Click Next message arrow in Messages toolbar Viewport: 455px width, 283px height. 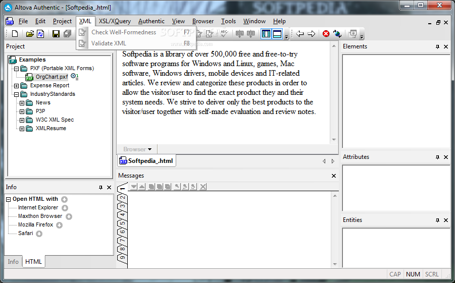tap(133, 187)
